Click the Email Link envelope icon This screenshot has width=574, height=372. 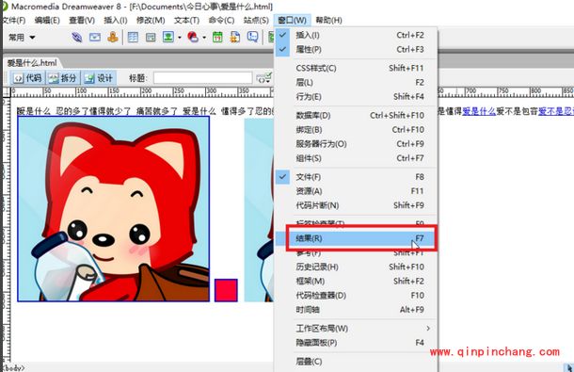pos(95,37)
